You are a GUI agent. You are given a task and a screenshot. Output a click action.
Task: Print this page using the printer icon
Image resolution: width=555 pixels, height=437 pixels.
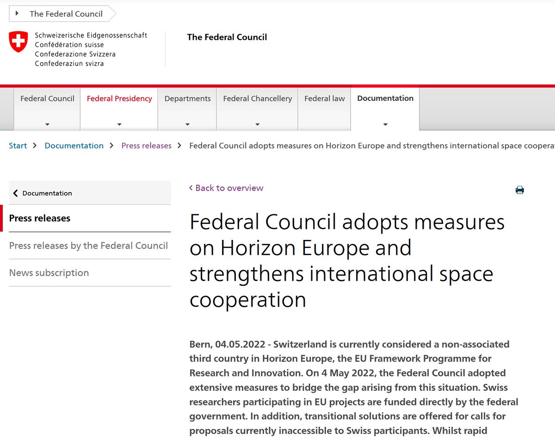(x=519, y=190)
